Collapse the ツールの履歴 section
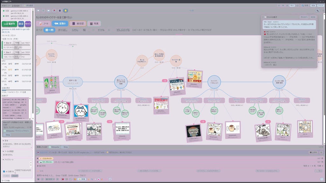The width and height of the screenshot is (326, 183). (8, 152)
